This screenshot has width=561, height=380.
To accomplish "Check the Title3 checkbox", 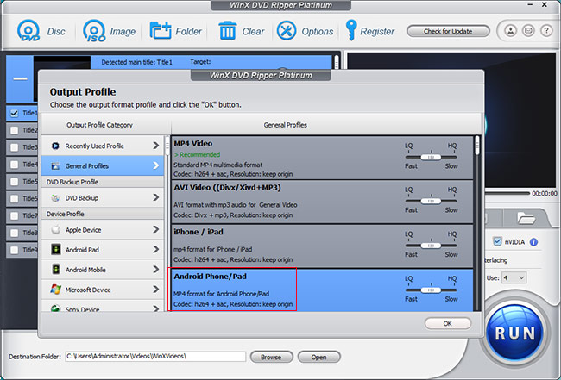I will click(15, 147).
